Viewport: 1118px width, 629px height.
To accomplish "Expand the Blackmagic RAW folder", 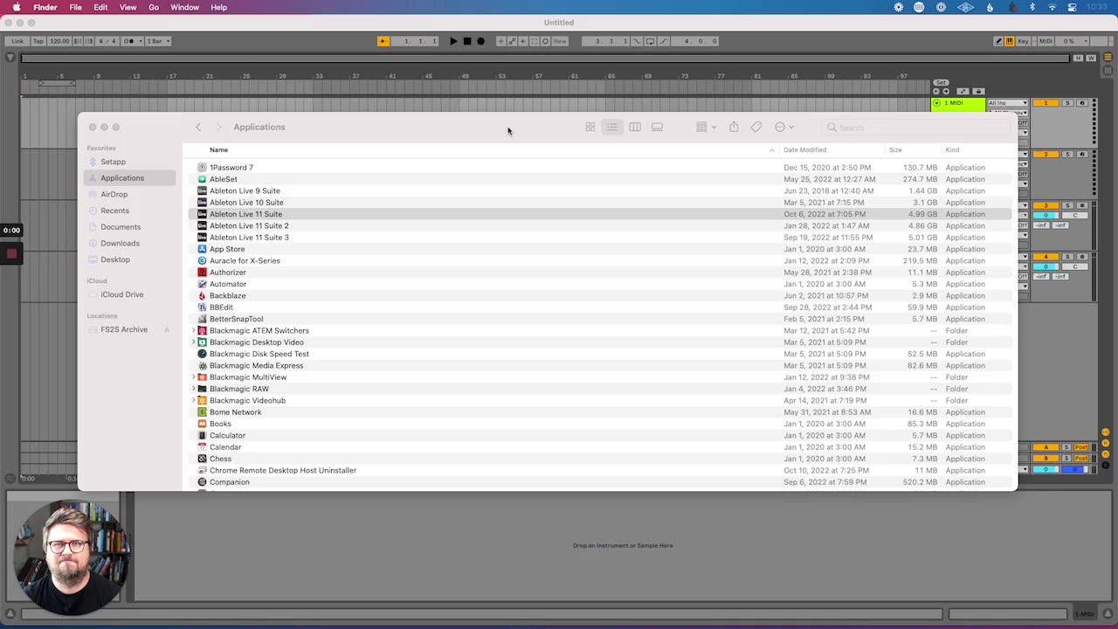I will (x=194, y=389).
